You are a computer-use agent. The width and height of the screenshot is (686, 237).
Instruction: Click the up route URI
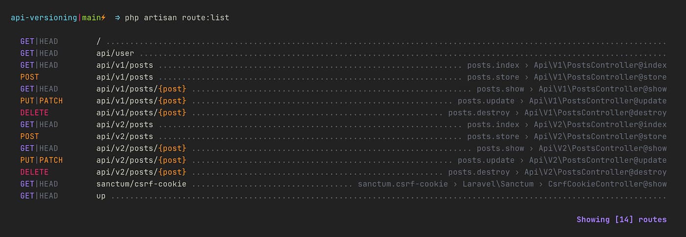(101, 196)
